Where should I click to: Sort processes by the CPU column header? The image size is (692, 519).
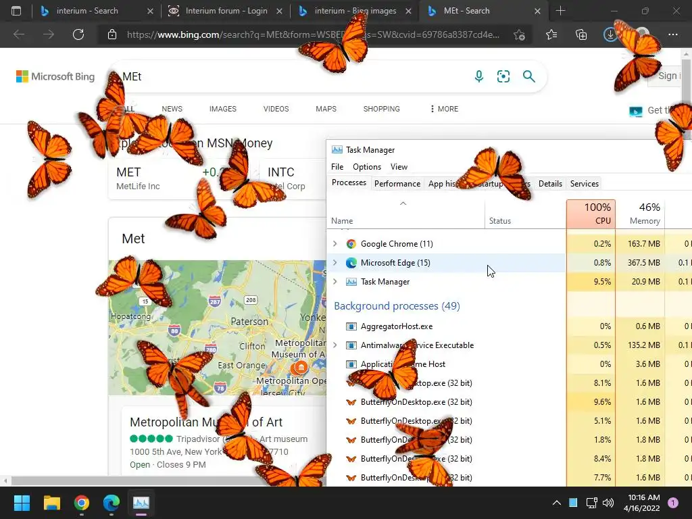pos(591,214)
